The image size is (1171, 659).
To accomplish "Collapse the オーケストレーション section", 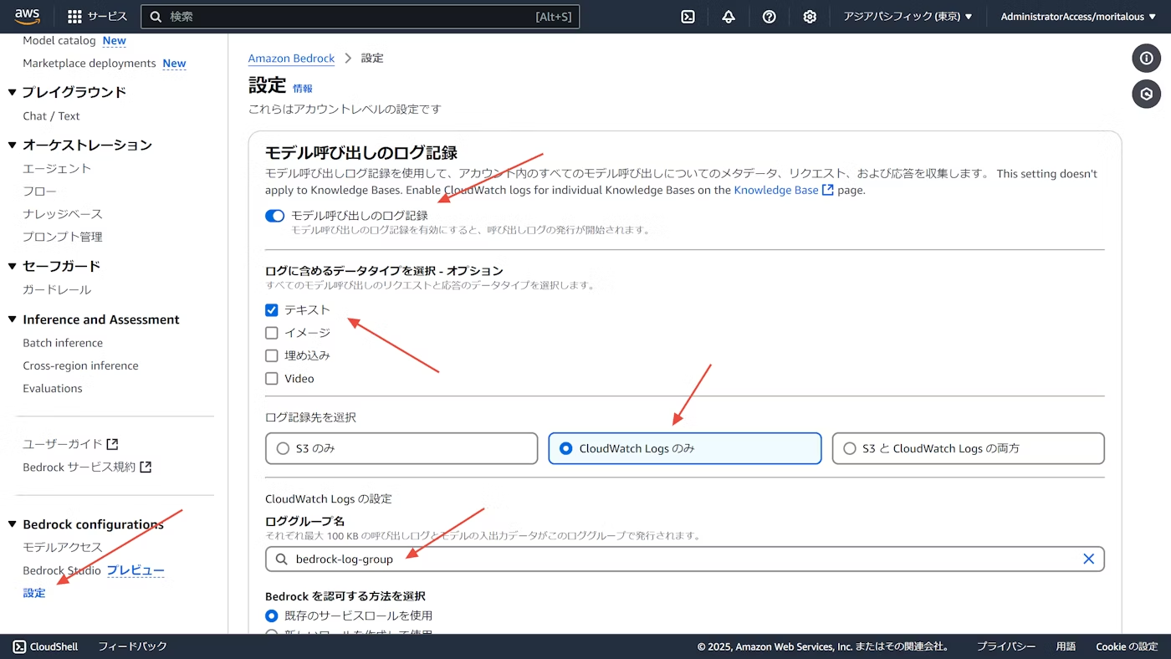I will click(x=13, y=146).
